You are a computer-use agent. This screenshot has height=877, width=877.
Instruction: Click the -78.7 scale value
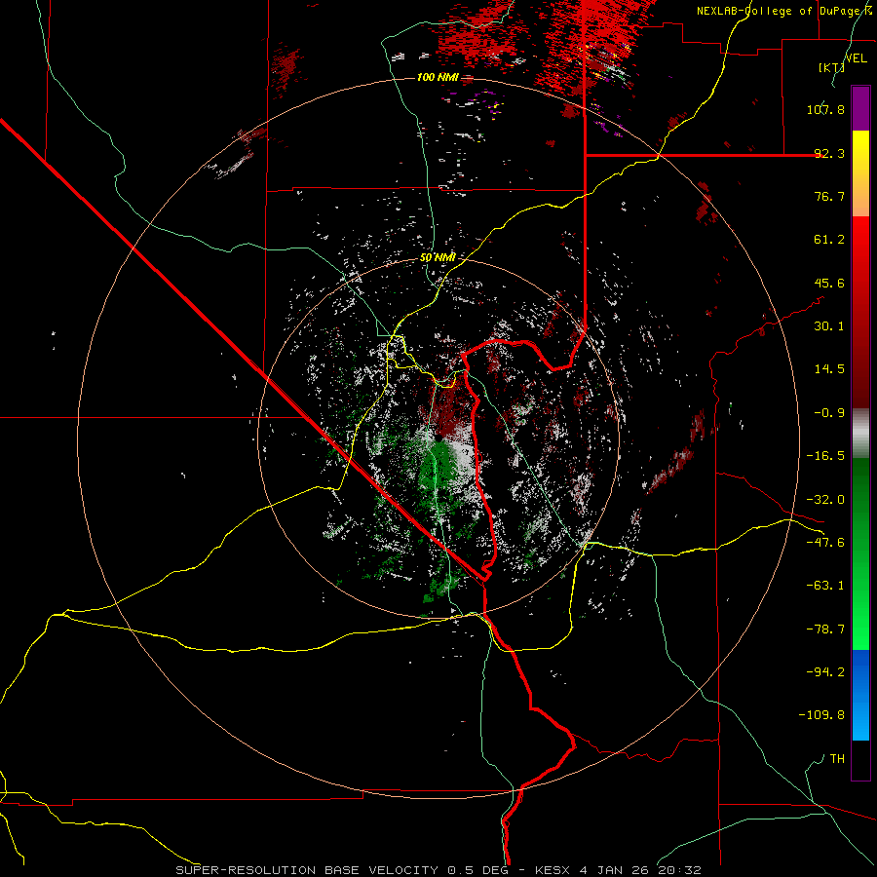825,629
